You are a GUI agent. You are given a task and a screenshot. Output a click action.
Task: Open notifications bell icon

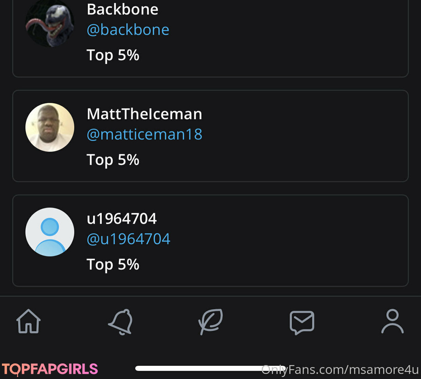pos(121,322)
